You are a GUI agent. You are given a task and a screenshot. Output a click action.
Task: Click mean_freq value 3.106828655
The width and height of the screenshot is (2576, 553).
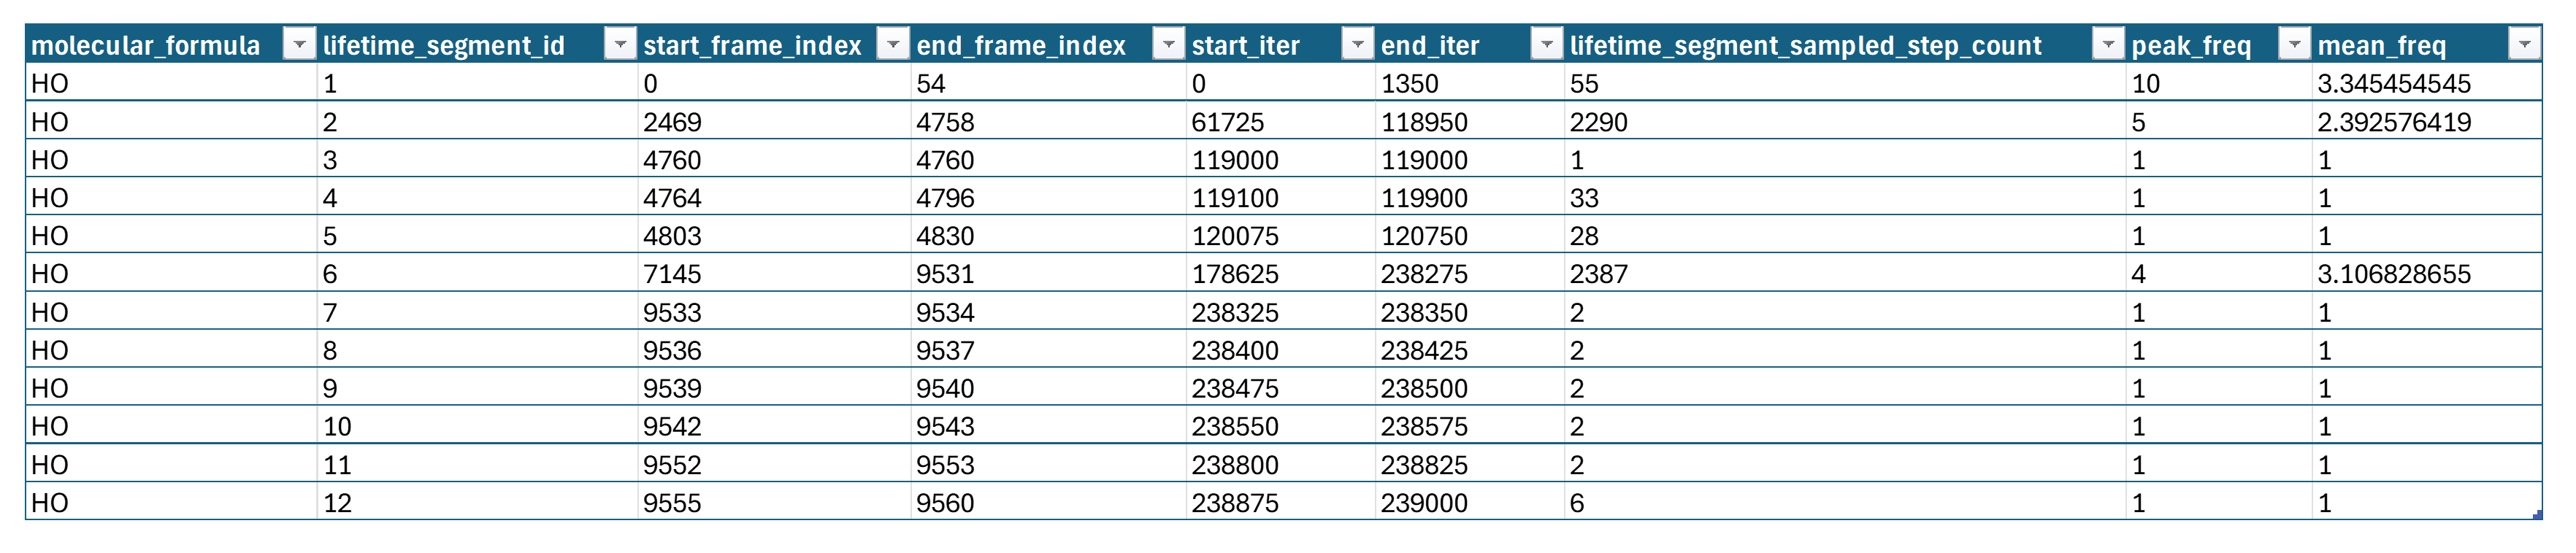point(2393,274)
